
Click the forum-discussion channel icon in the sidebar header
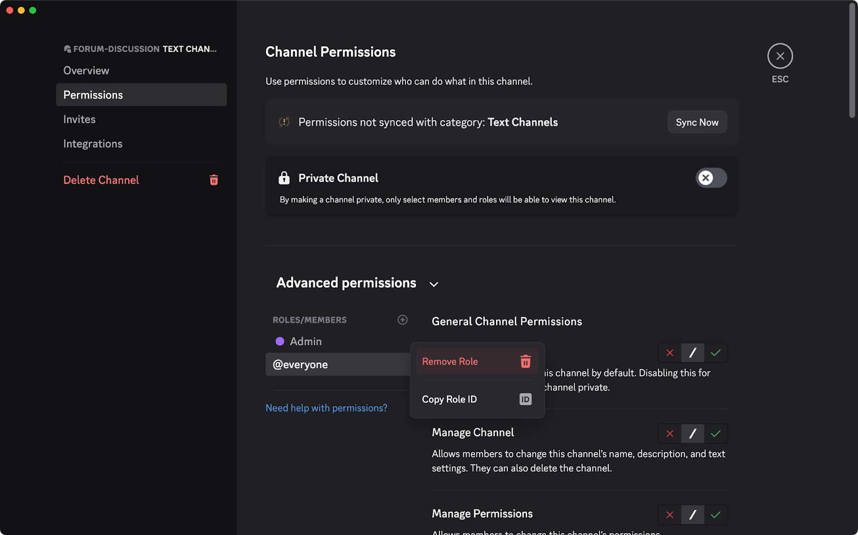(x=67, y=48)
